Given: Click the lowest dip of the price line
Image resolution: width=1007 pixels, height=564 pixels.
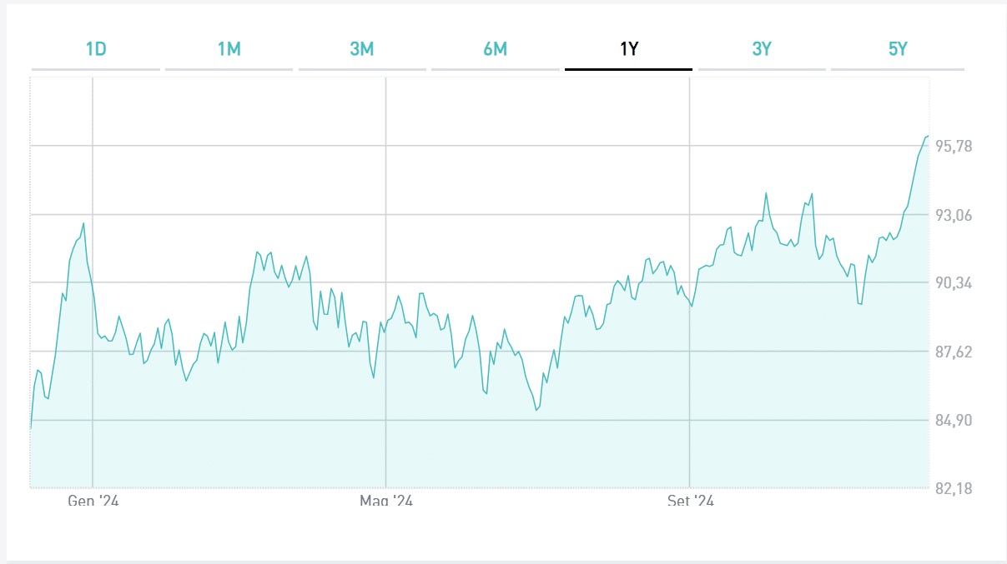Looking at the screenshot, I should [x=536, y=410].
